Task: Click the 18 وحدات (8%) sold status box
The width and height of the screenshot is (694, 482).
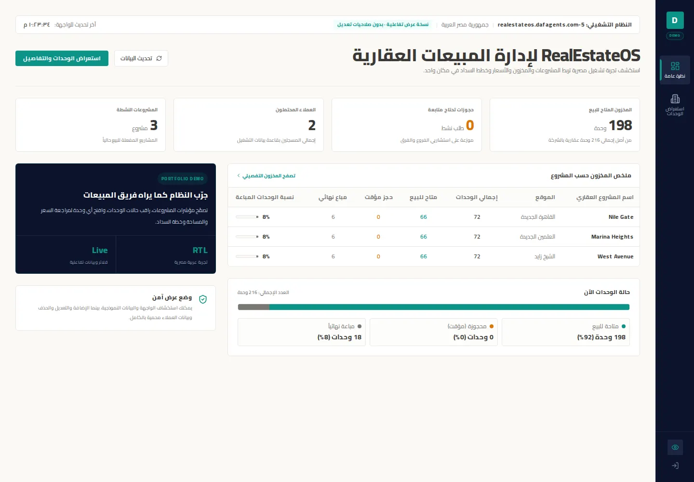Action: 302,332
